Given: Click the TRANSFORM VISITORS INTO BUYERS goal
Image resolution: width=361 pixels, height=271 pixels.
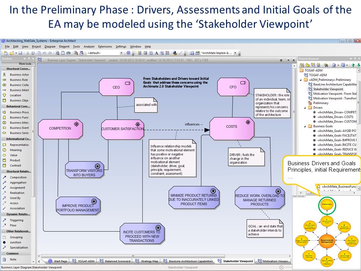Looking at the screenshot, I should coord(84,170).
